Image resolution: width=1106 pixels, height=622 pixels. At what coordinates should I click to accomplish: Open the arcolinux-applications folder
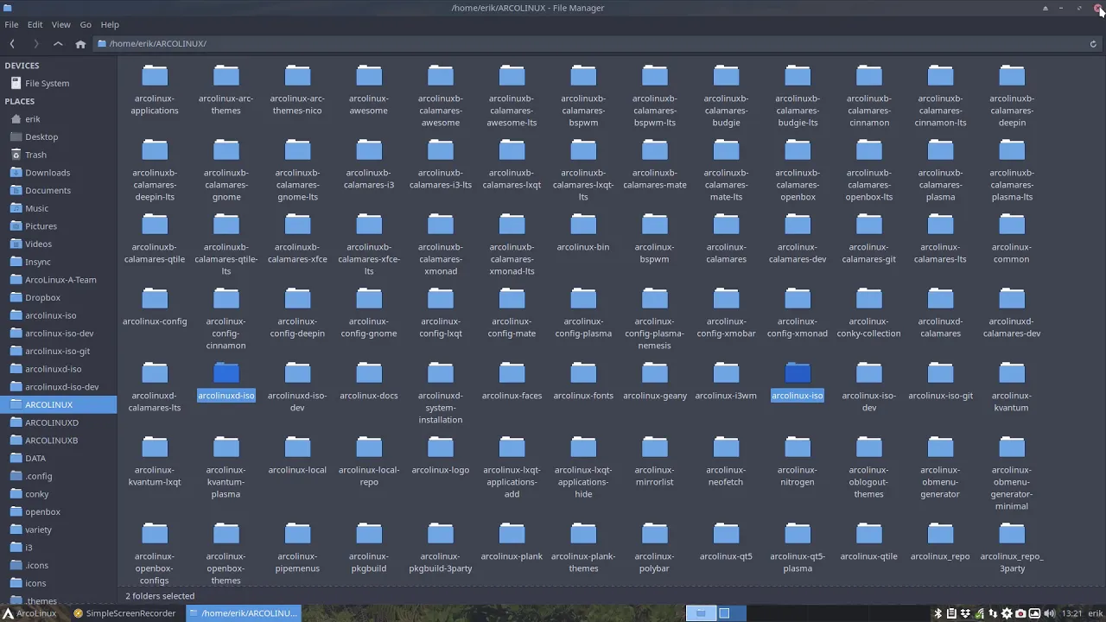click(155, 90)
